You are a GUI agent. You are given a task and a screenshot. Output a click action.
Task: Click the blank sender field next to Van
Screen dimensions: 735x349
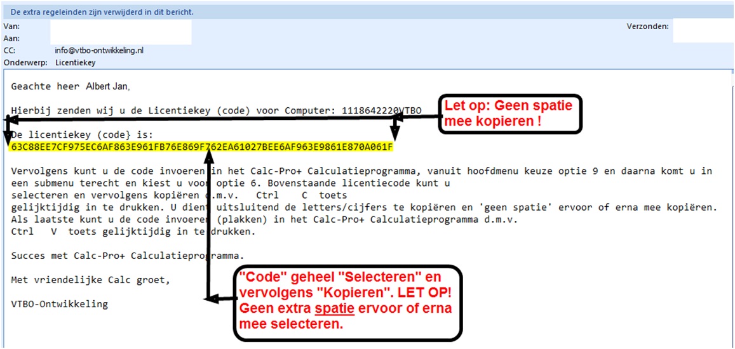(x=121, y=26)
